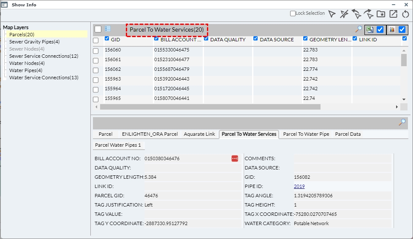Image resolution: width=413 pixels, height=239 pixels.
Task: Switch to the Parcel To Water Pipe tab
Action: pyautogui.click(x=306, y=134)
